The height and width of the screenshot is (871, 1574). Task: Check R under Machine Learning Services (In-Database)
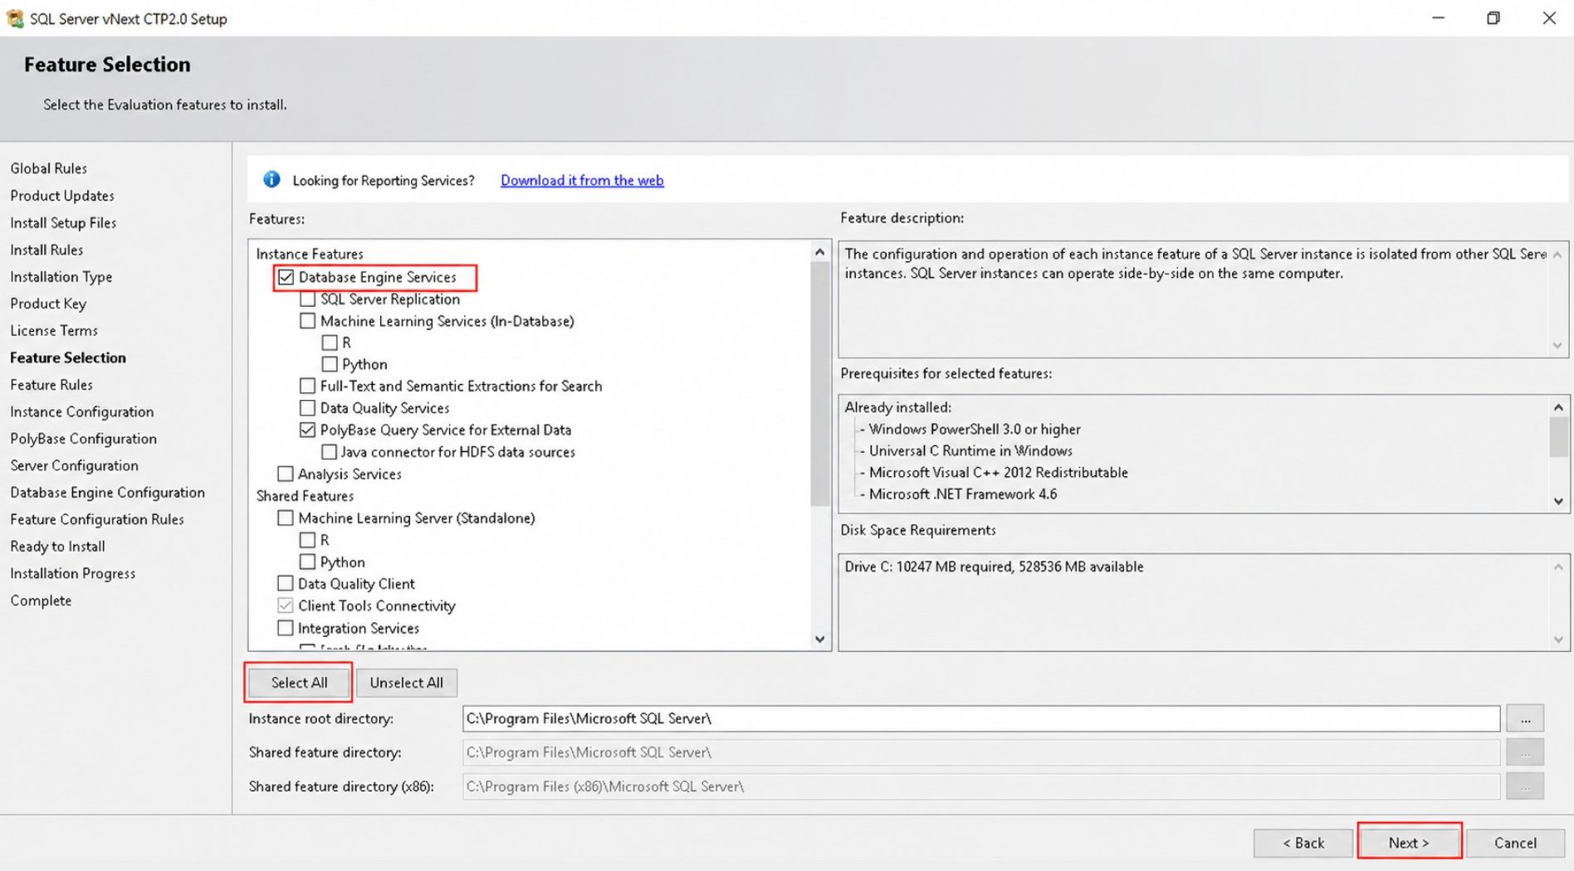(330, 343)
